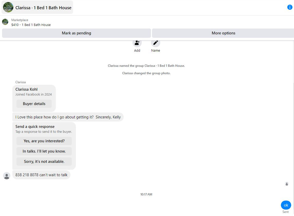Viewport: 294px width, 216px height.
Task: Click Clarissa Kohl name in buyer card
Action: (26, 89)
